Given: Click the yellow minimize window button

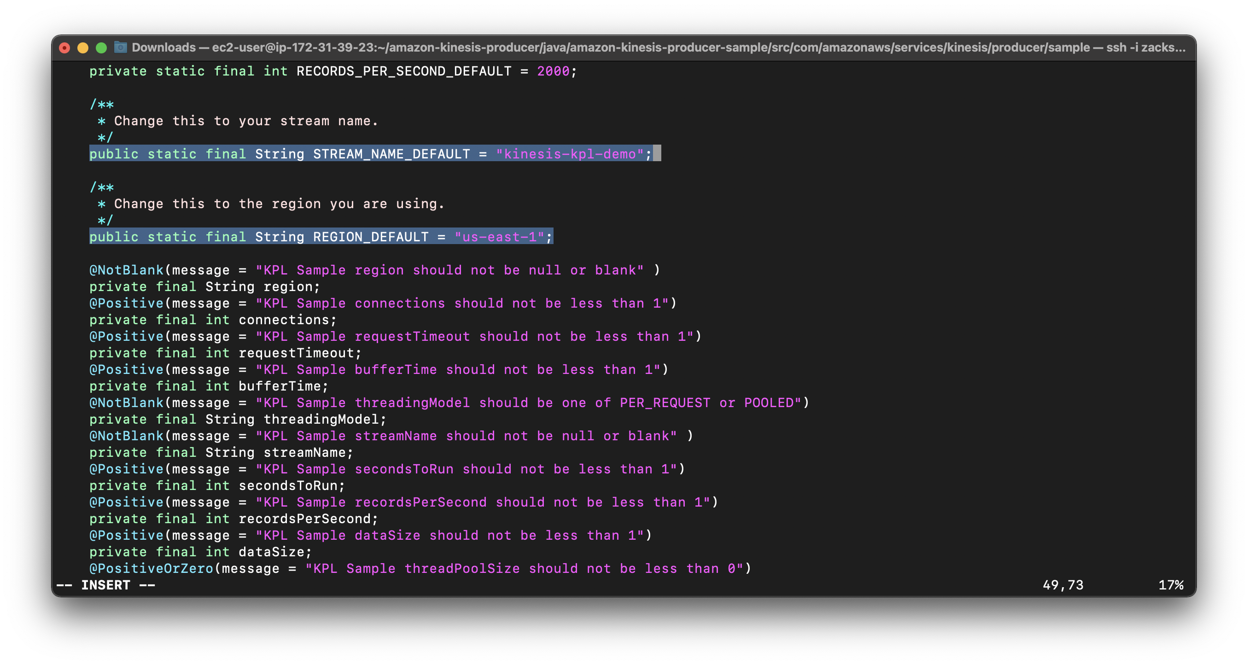Looking at the screenshot, I should tap(83, 48).
